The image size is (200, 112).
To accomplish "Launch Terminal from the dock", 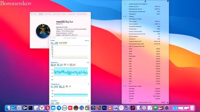I will (31, 108).
